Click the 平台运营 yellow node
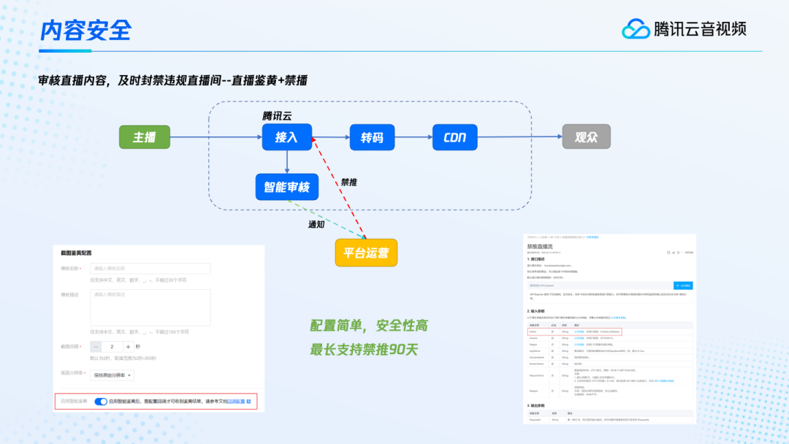The height and width of the screenshot is (444, 789). coord(366,253)
